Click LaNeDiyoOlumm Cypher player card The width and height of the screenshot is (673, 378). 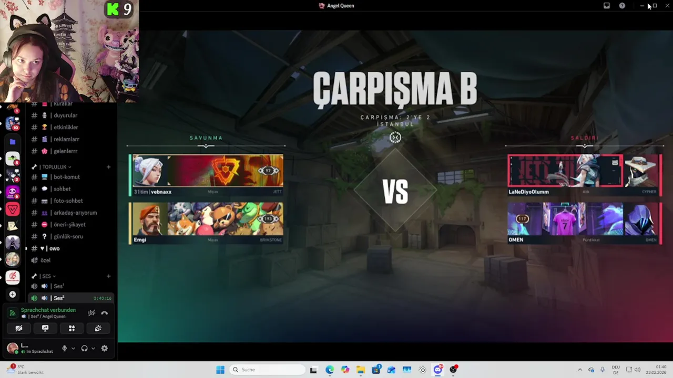point(584,175)
